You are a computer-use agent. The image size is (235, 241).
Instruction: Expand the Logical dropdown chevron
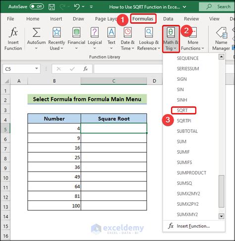pos(95,49)
